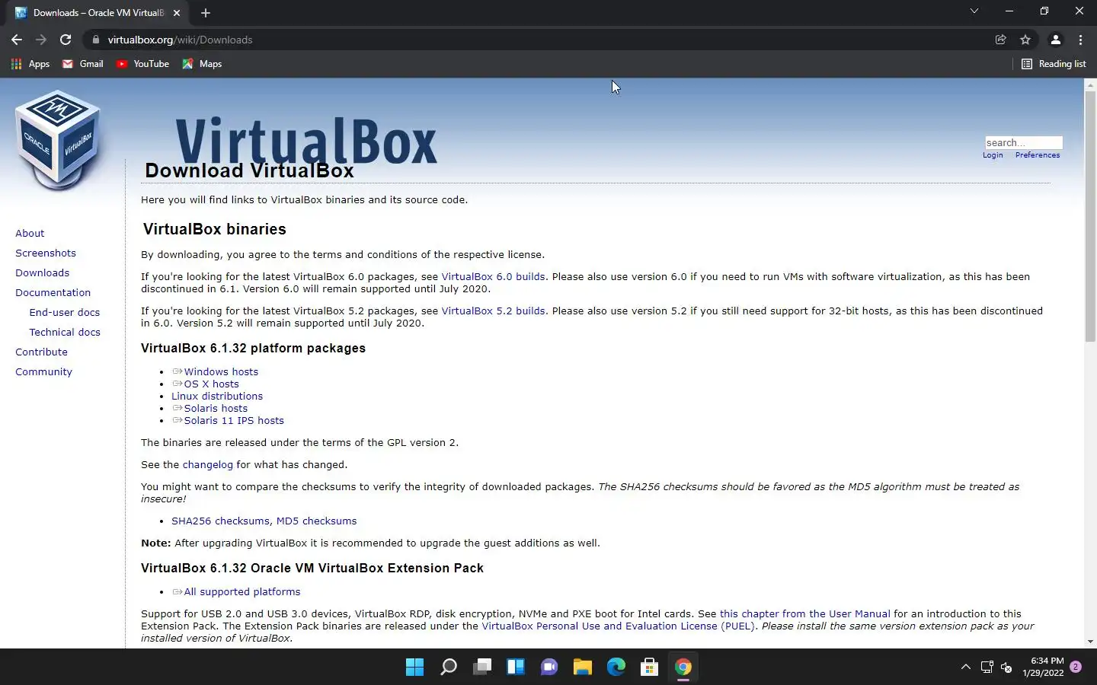Viewport: 1097px width, 685px height.
Task: Open Chrome's three-dot menu
Action: coord(1080,40)
